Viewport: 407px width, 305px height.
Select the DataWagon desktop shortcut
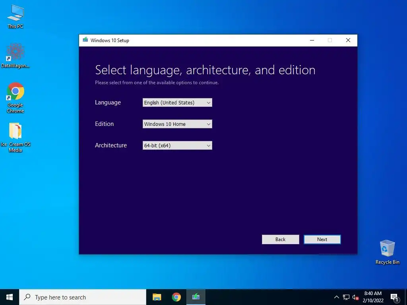(x=16, y=56)
